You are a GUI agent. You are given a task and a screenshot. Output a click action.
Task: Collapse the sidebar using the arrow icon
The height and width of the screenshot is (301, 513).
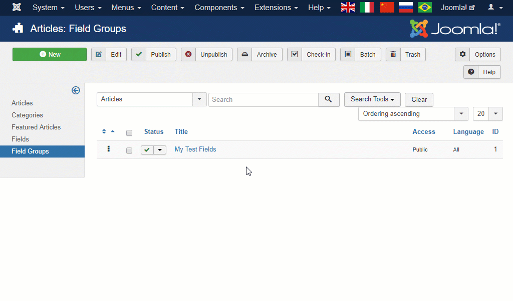(76, 90)
